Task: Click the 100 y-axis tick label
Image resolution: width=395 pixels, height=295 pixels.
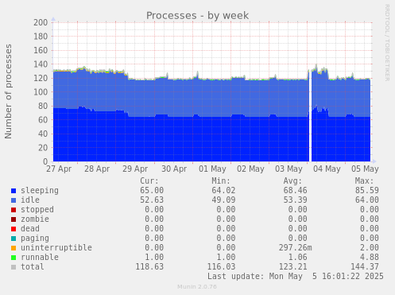Action: point(41,92)
